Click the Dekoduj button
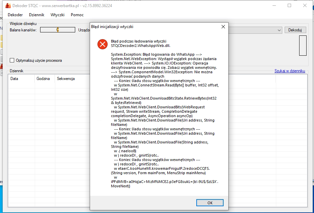 pos(295,30)
